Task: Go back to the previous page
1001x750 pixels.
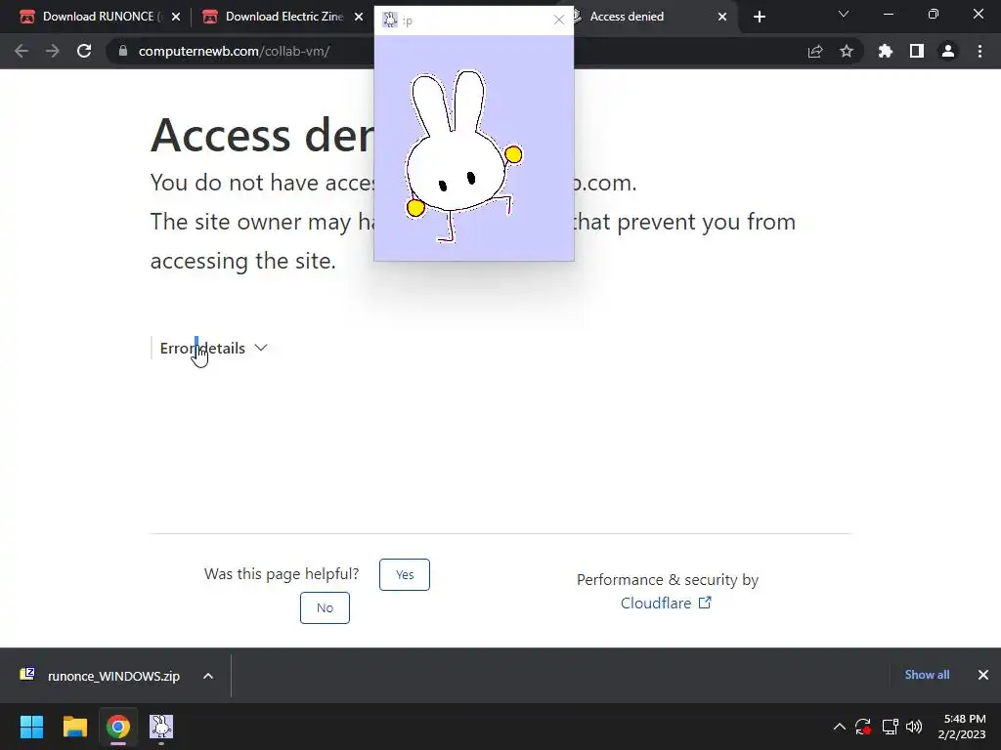Action: coord(22,51)
